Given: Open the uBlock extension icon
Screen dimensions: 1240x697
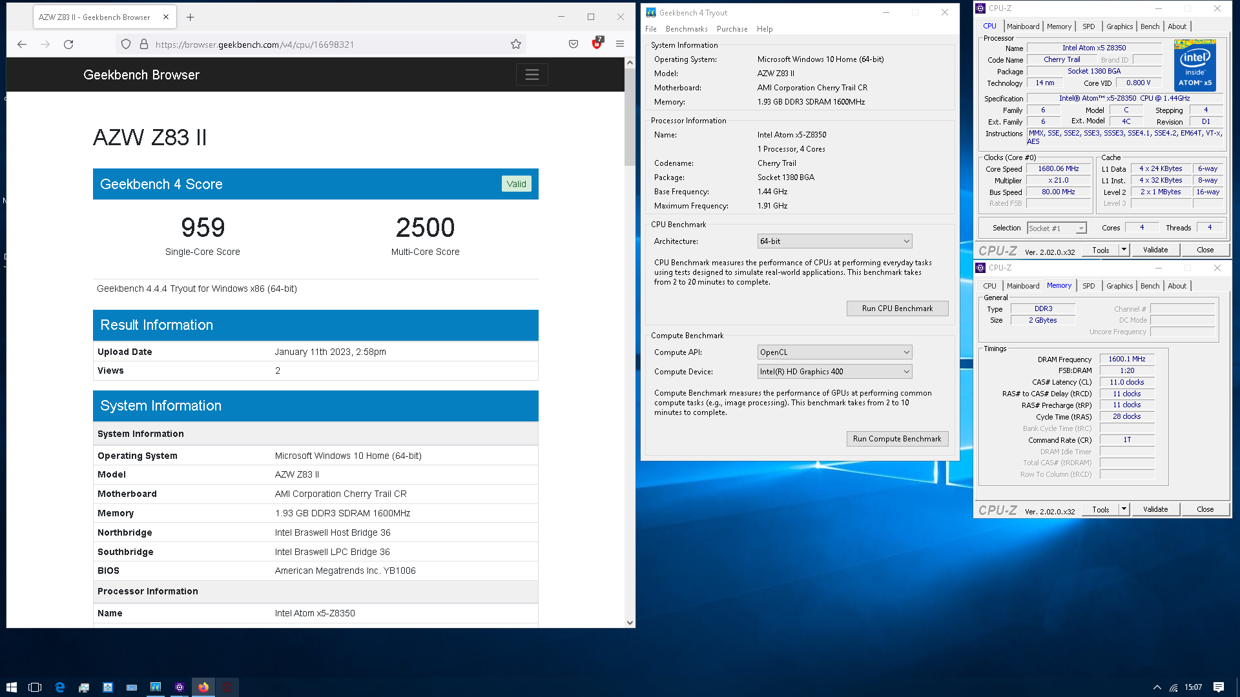Looking at the screenshot, I should [597, 44].
